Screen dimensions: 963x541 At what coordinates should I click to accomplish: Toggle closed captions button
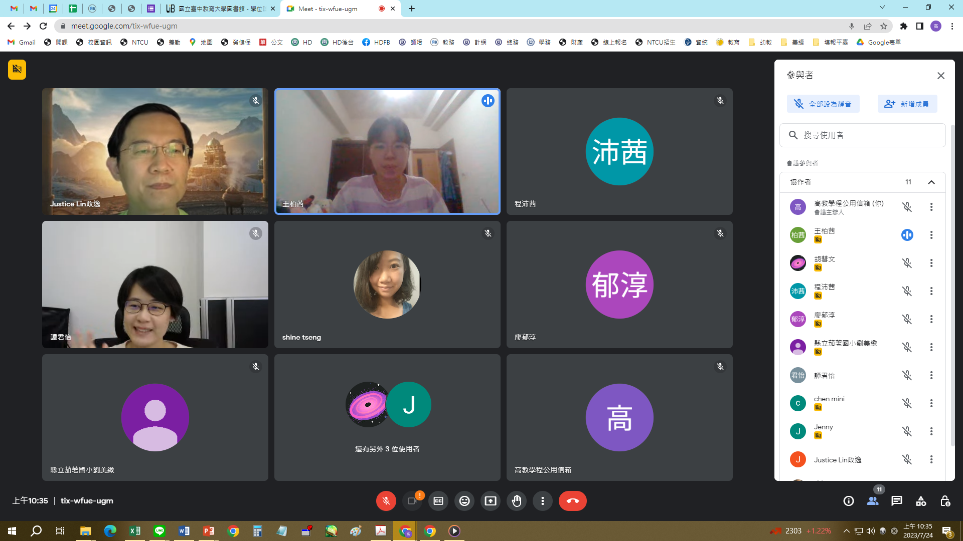pyautogui.click(x=438, y=501)
